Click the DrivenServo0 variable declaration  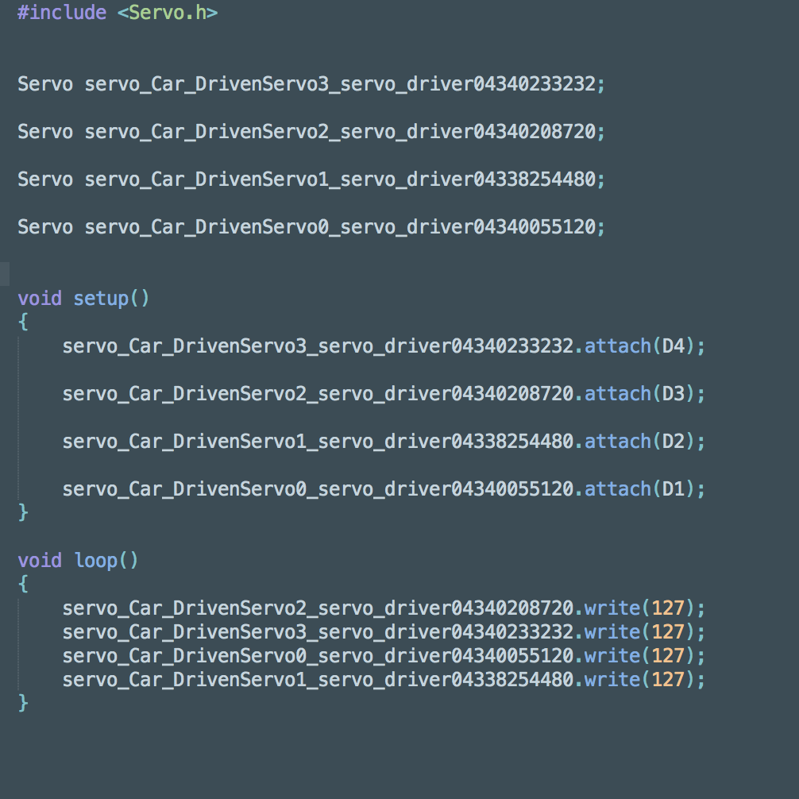point(340,227)
